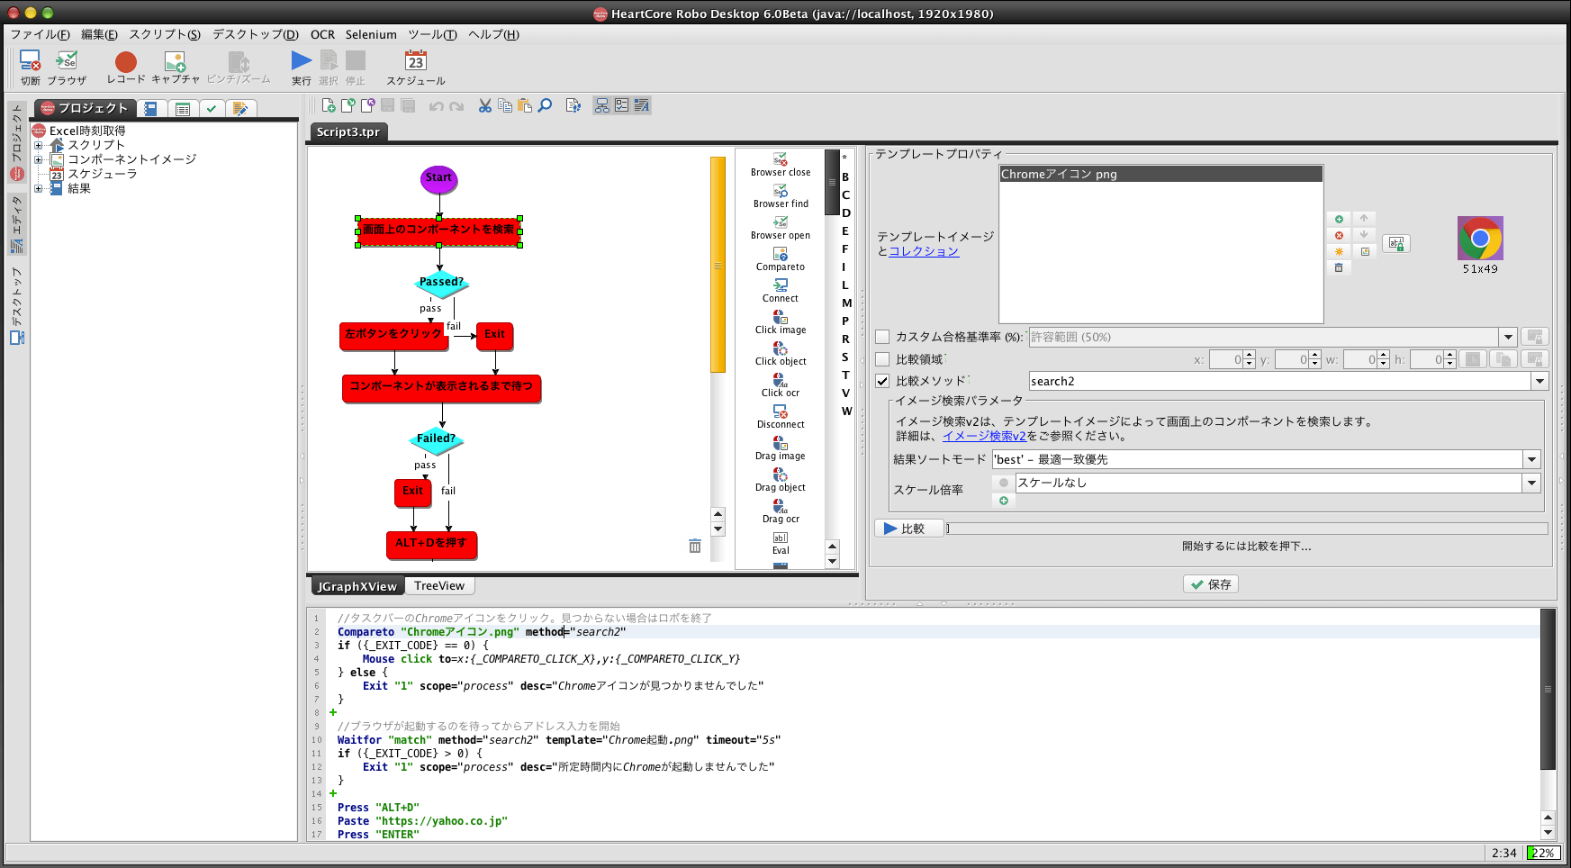
Task: Open 結果ソートモード dropdown
Action: (x=1531, y=459)
